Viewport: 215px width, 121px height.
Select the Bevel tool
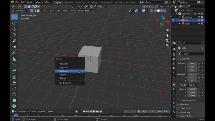[14, 83]
